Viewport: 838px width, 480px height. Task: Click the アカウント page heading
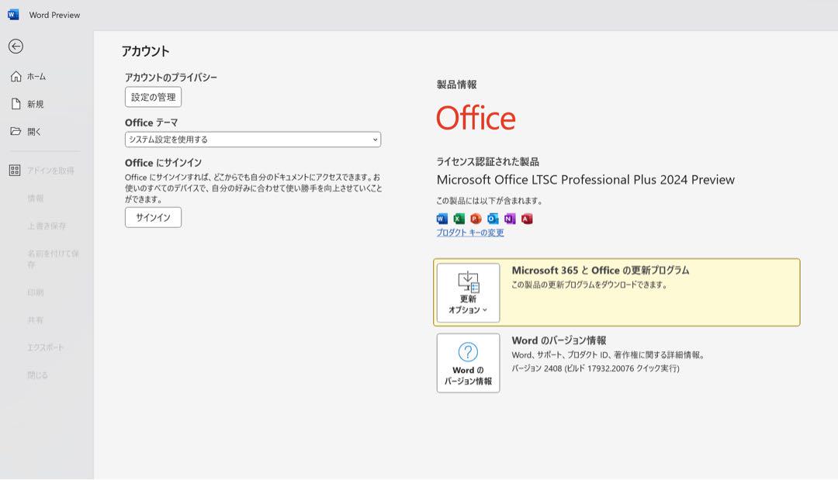(x=145, y=51)
